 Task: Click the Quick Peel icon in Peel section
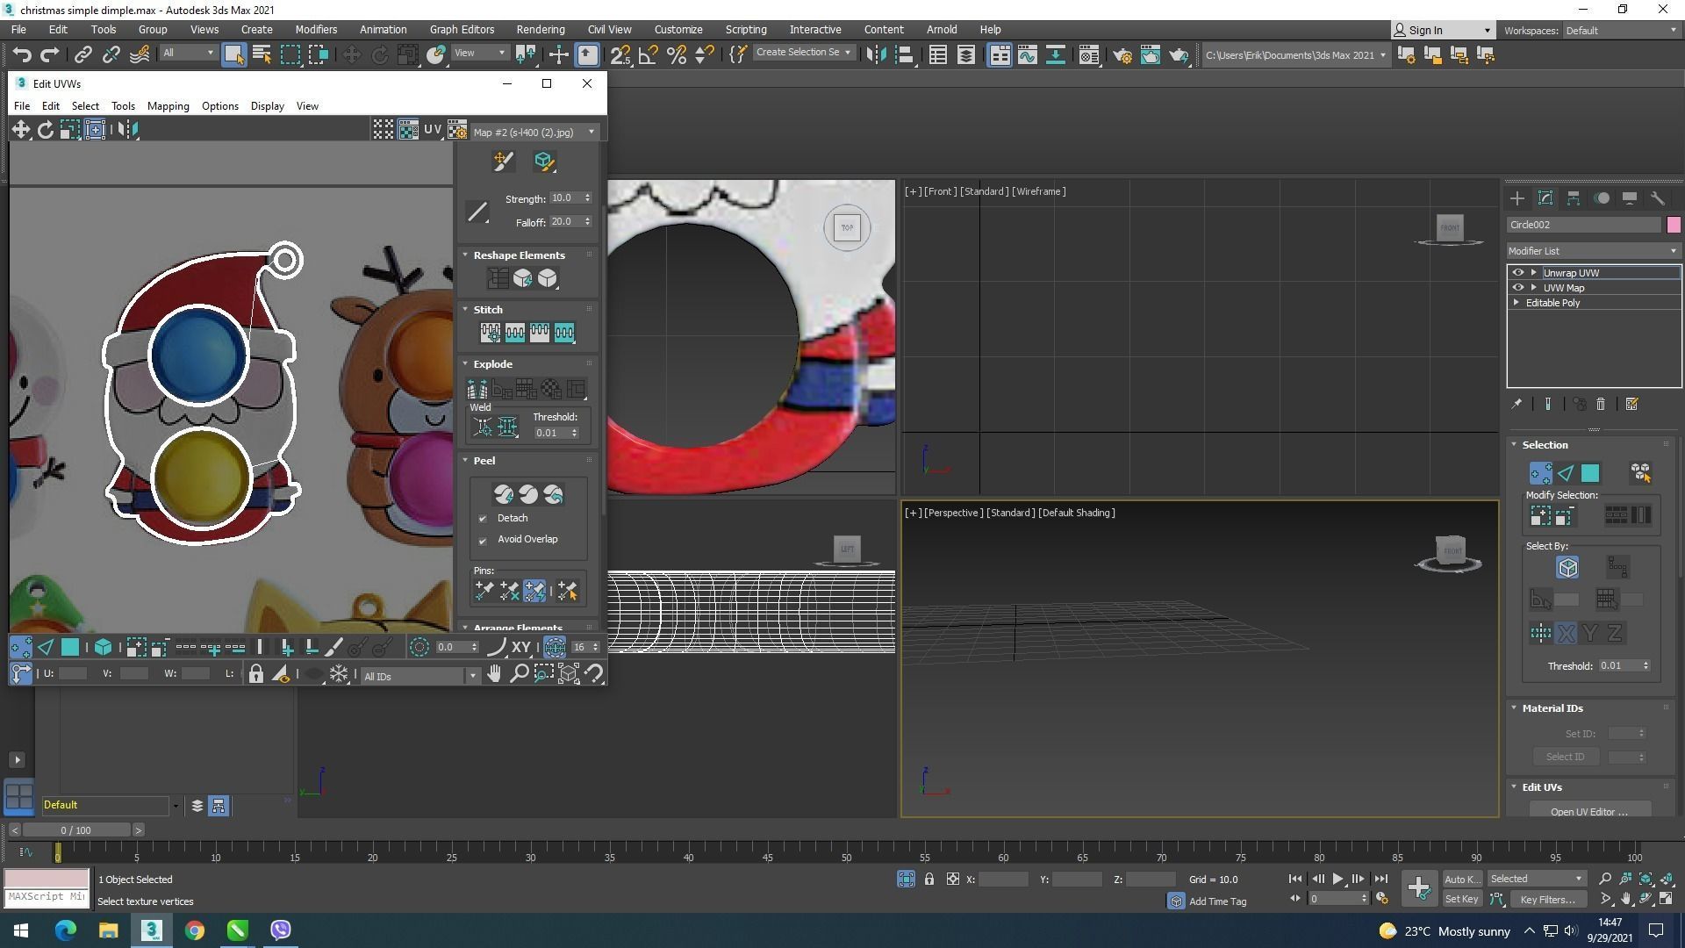[x=503, y=495]
